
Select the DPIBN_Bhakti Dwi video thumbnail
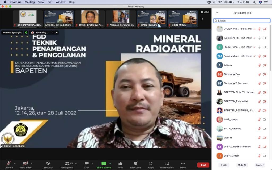[x=90, y=19]
